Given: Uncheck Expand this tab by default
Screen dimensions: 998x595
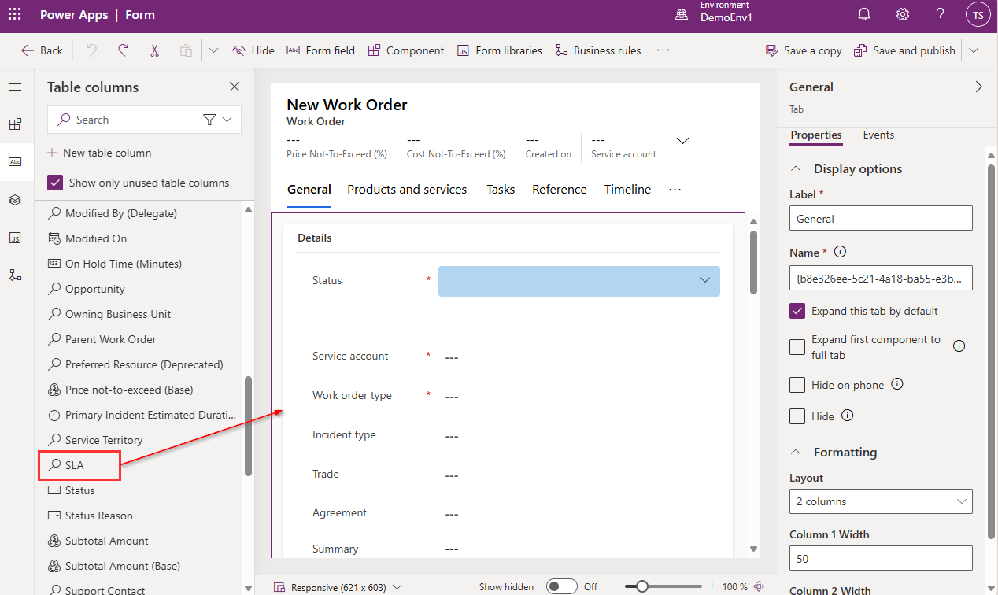Looking at the screenshot, I should 797,311.
